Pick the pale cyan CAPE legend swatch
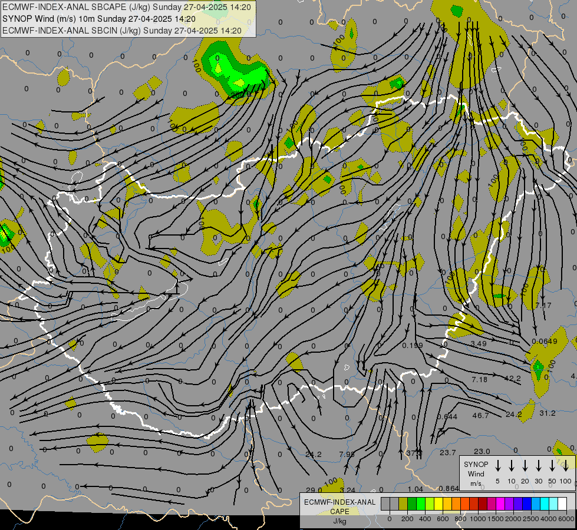577x530 pixels. click(x=554, y=503)
